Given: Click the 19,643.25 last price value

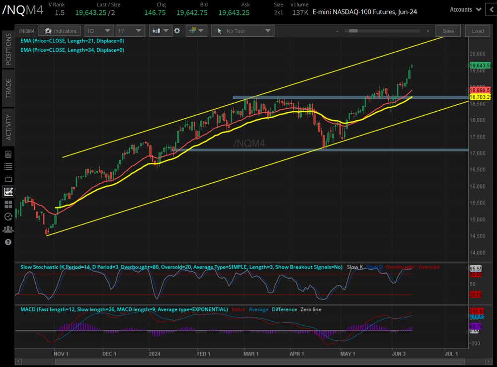Looking at the screenshot, I should (x=90, y=13).
